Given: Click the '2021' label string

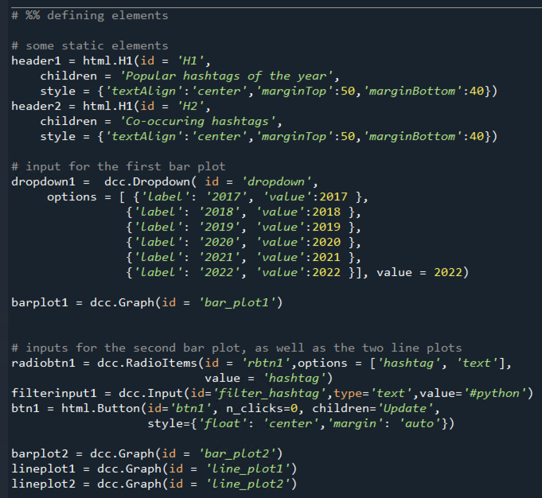Looking at the screenshot, I should tap(220, 258).
